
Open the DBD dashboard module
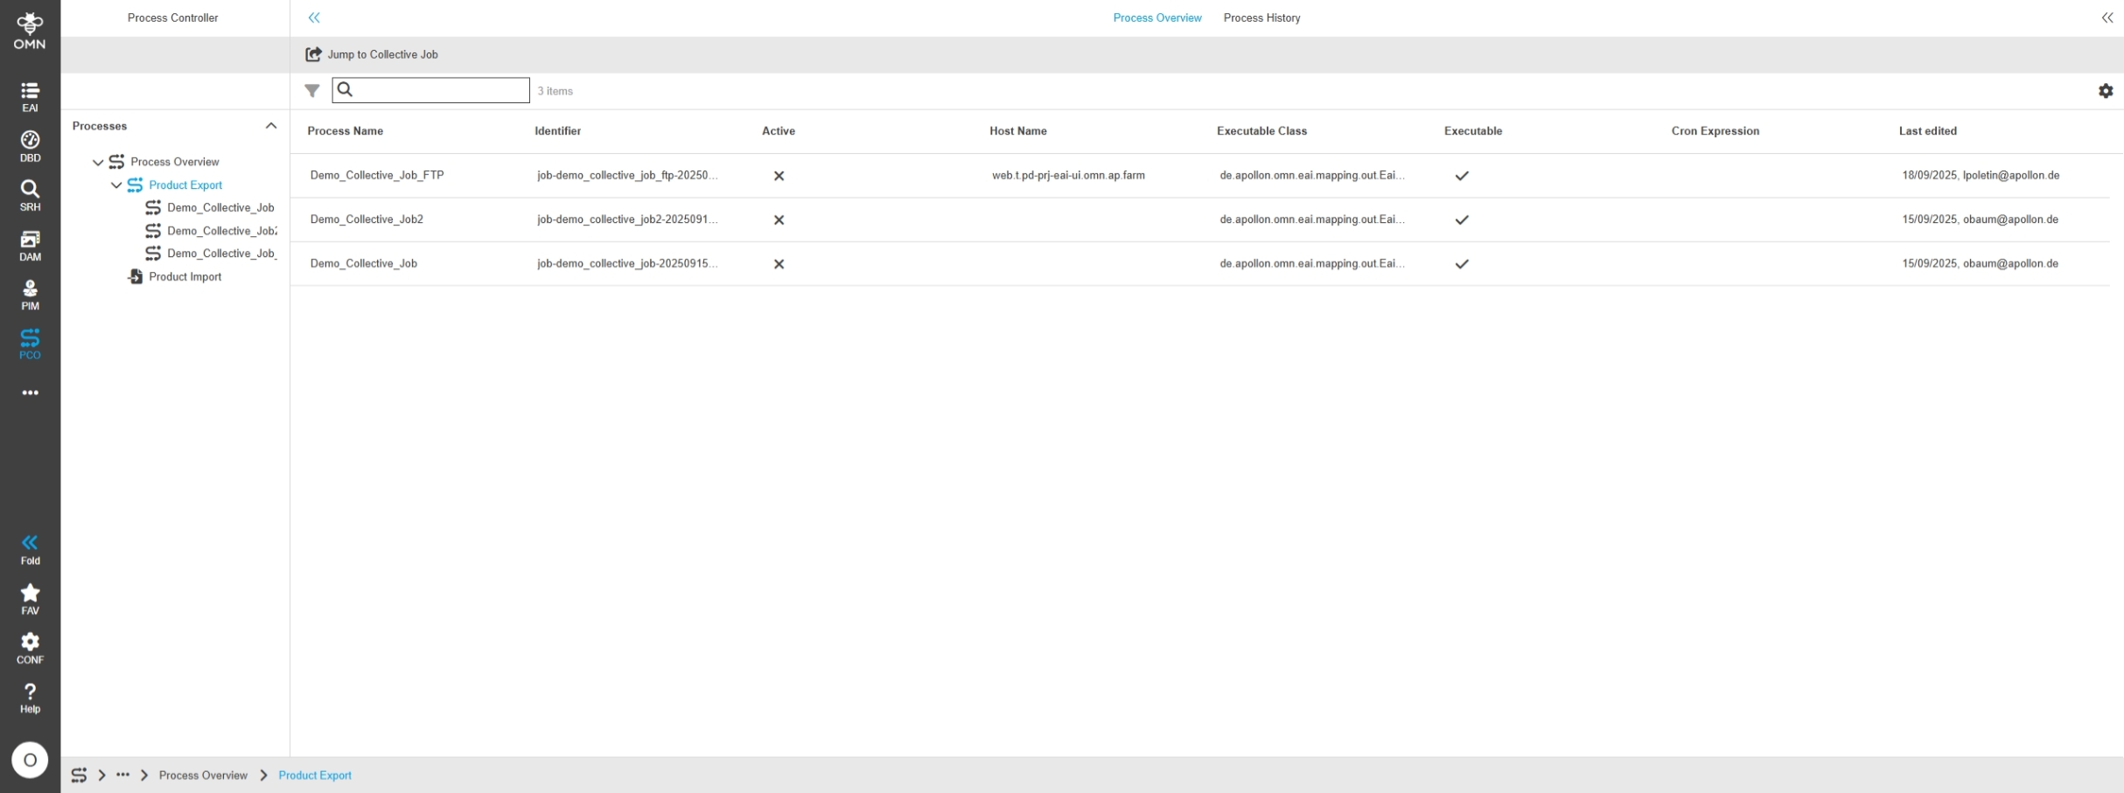pyautogui.click(x=30, y=146)
